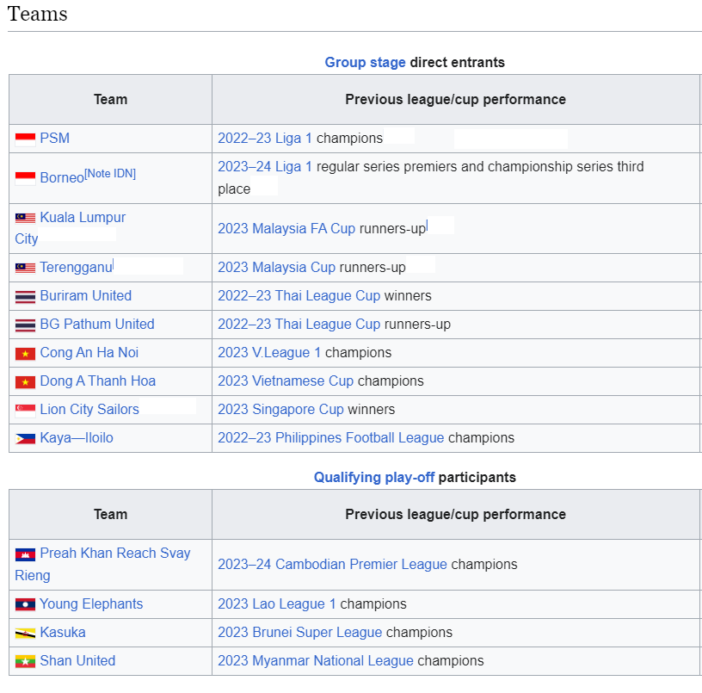Open the 2023 Singapore Cup link
Image resolution: width=702 pixels, height=693 pixels.
(280, 409)
